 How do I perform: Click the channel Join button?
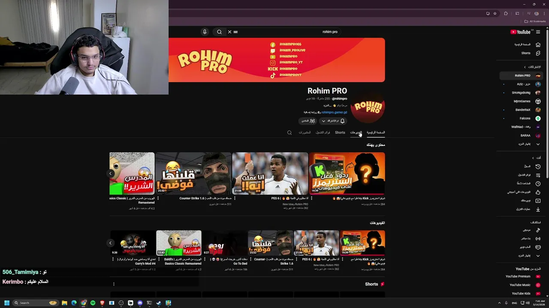tap(308, 121)
